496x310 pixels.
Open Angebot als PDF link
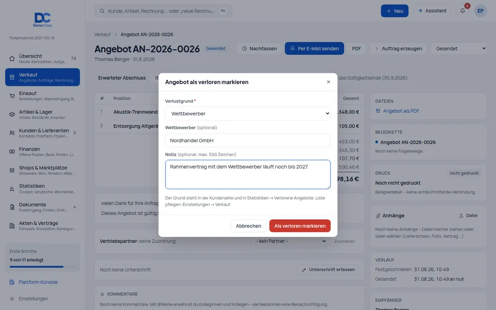(x=401, y=111)
